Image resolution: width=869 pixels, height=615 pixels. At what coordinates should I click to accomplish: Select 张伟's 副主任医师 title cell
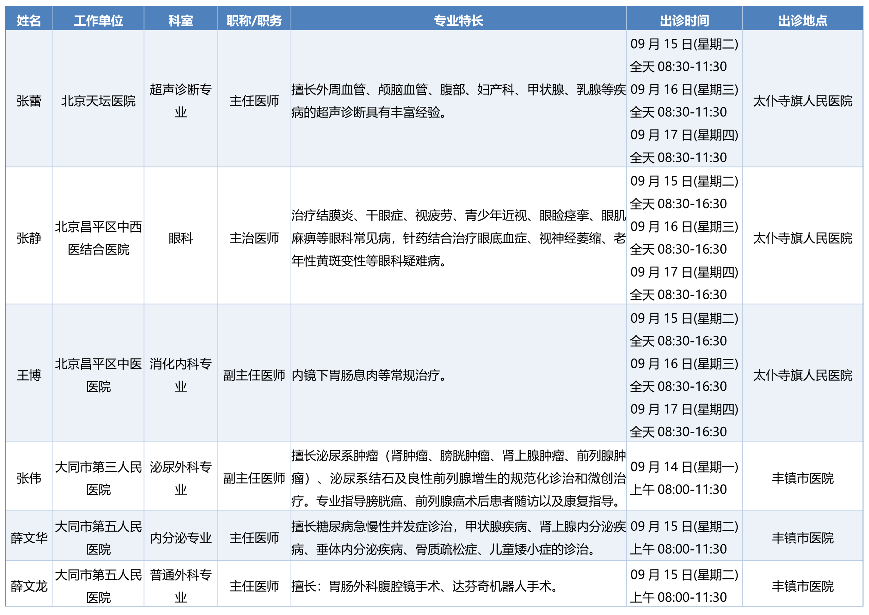254,478
